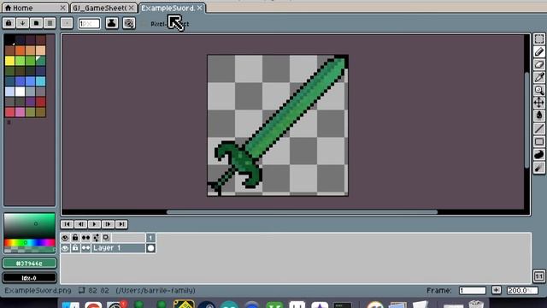Click the 1:1 timeline corner button
Screen dimensions: 547x308
[x=539, y=276]
